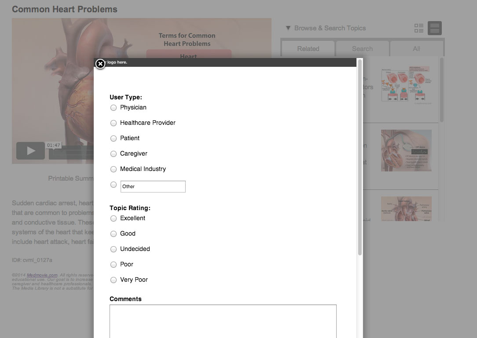
Task: Open the CRT device heart thumbnail
Action: [x=406, y=150]
